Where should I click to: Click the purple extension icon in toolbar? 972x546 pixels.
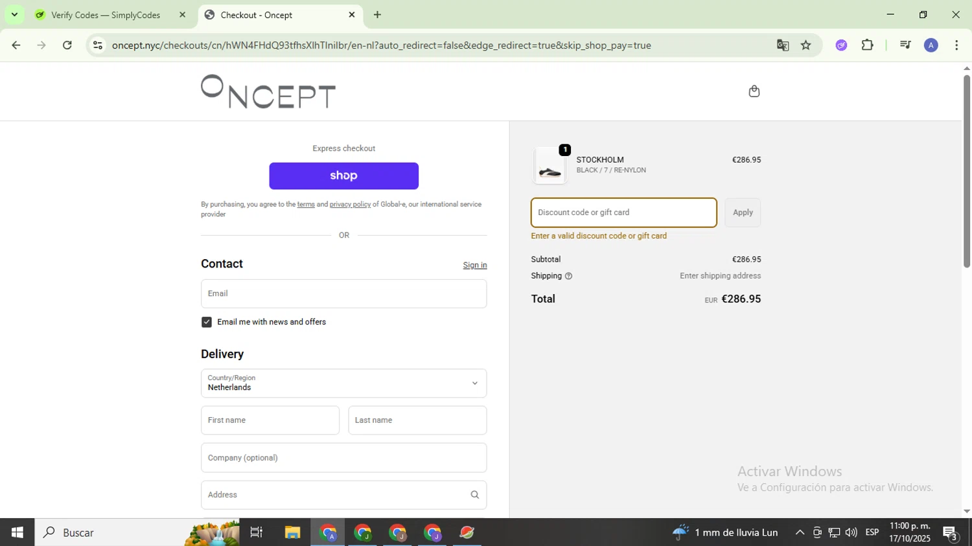[841, 45]
